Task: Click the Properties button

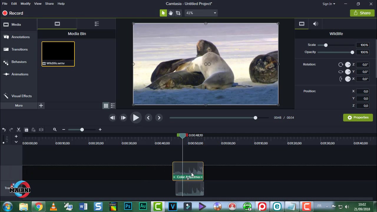Action: click(358, 117)
